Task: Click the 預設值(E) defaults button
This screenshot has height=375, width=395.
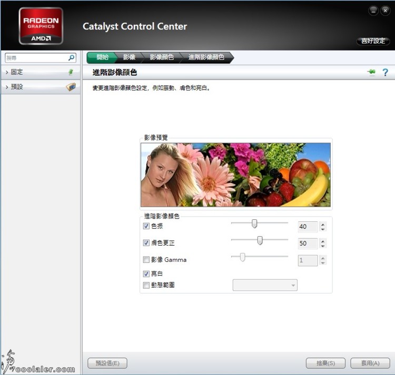Action: coord(107,363)
